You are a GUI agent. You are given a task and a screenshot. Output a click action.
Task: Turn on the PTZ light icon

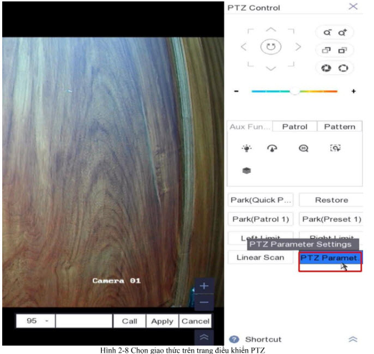[x=246, y=148]
